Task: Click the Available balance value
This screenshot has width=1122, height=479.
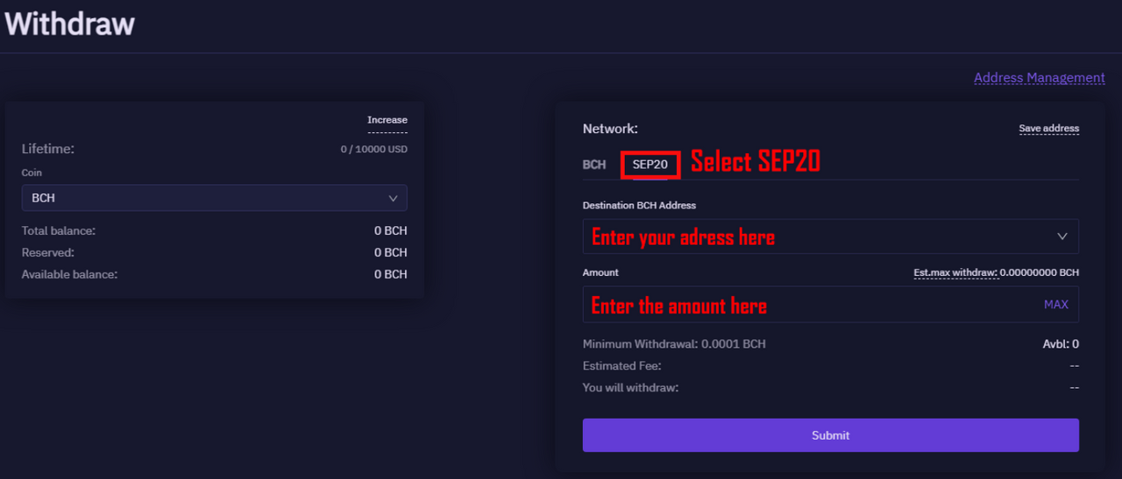Action: point(391,274)
